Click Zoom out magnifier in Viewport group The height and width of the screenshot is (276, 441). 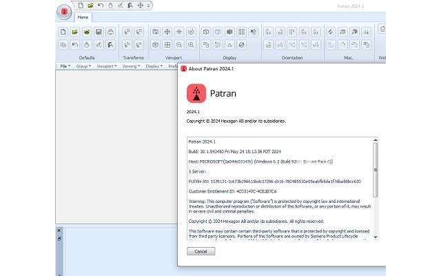pos(179,45)
